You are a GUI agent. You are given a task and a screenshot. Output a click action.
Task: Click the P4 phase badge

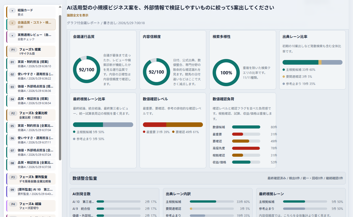13,204
